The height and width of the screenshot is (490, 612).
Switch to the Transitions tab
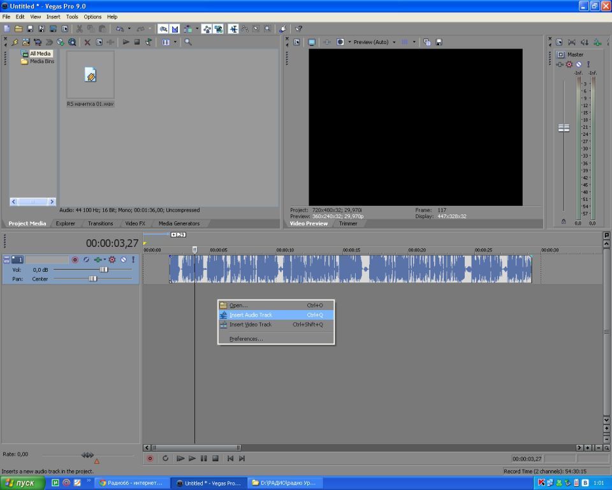point(100,223)
